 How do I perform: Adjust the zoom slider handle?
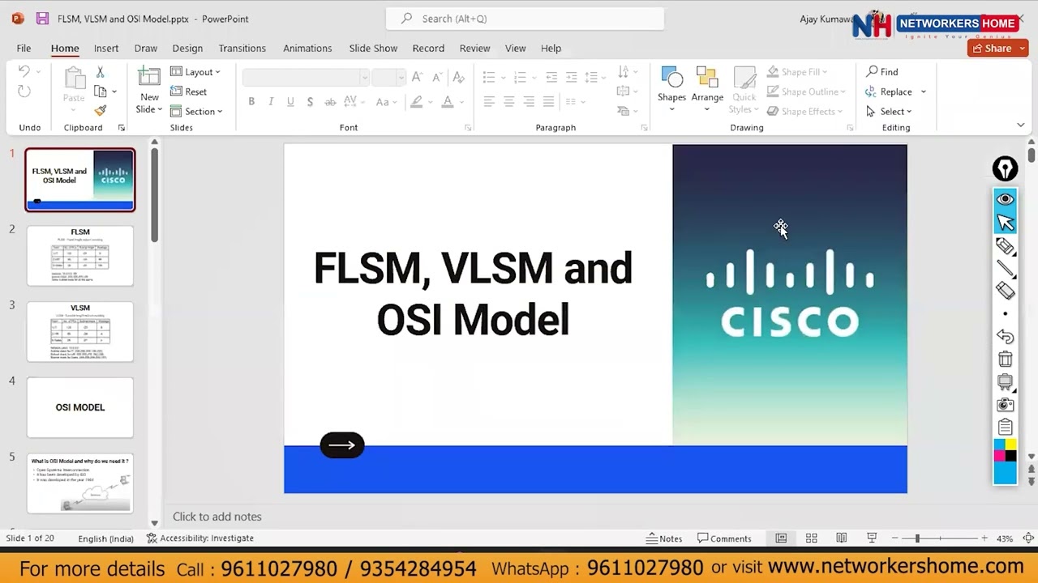coord(917,538)
